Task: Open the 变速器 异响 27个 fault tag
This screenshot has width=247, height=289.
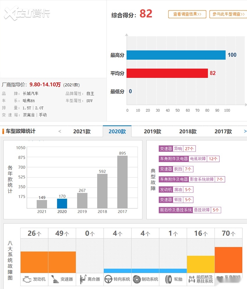Action: (x=177, y=149)
